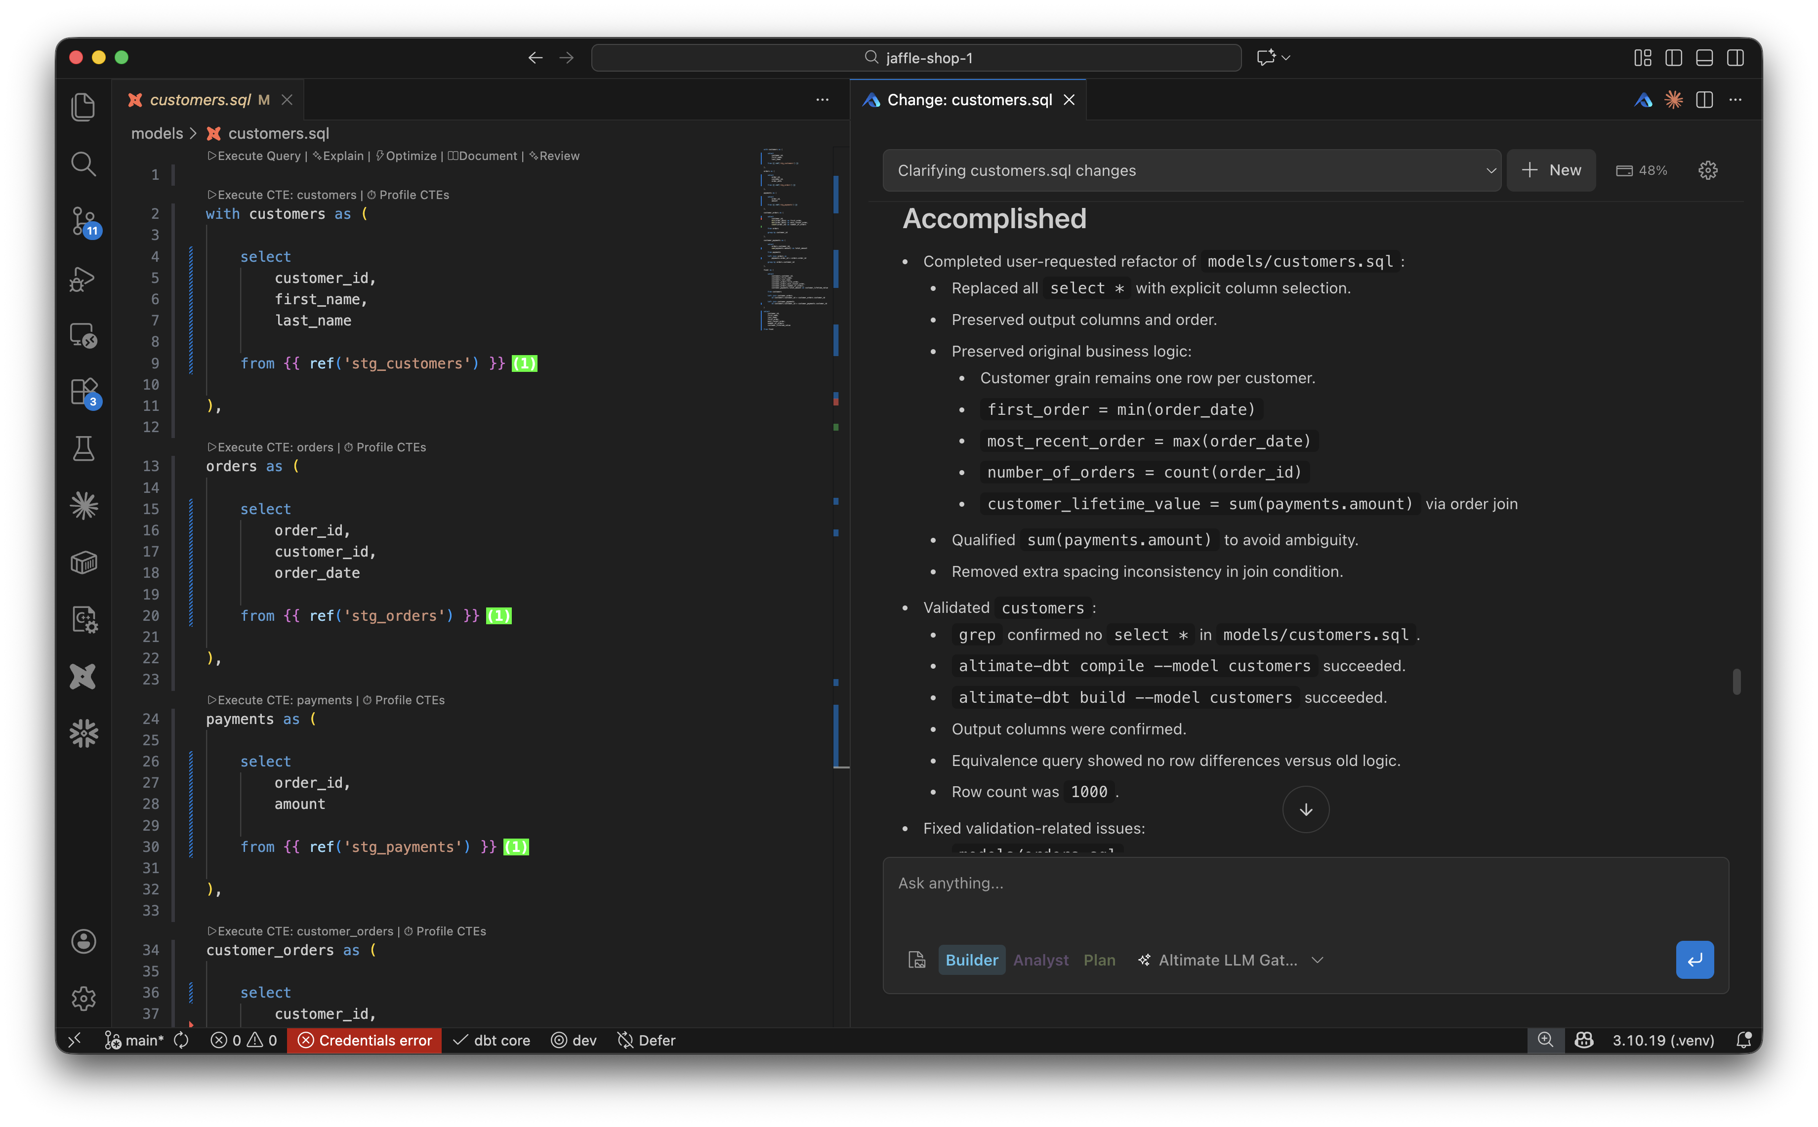This screenshot has width=1818, height=1127.
Task: Open the Search view in activity bar
Action: (83, 164)
